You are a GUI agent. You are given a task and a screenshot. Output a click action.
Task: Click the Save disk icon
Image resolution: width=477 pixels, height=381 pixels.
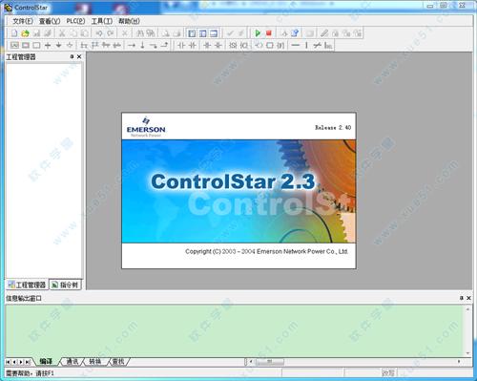pyautogui.click(x=36, y=33)
